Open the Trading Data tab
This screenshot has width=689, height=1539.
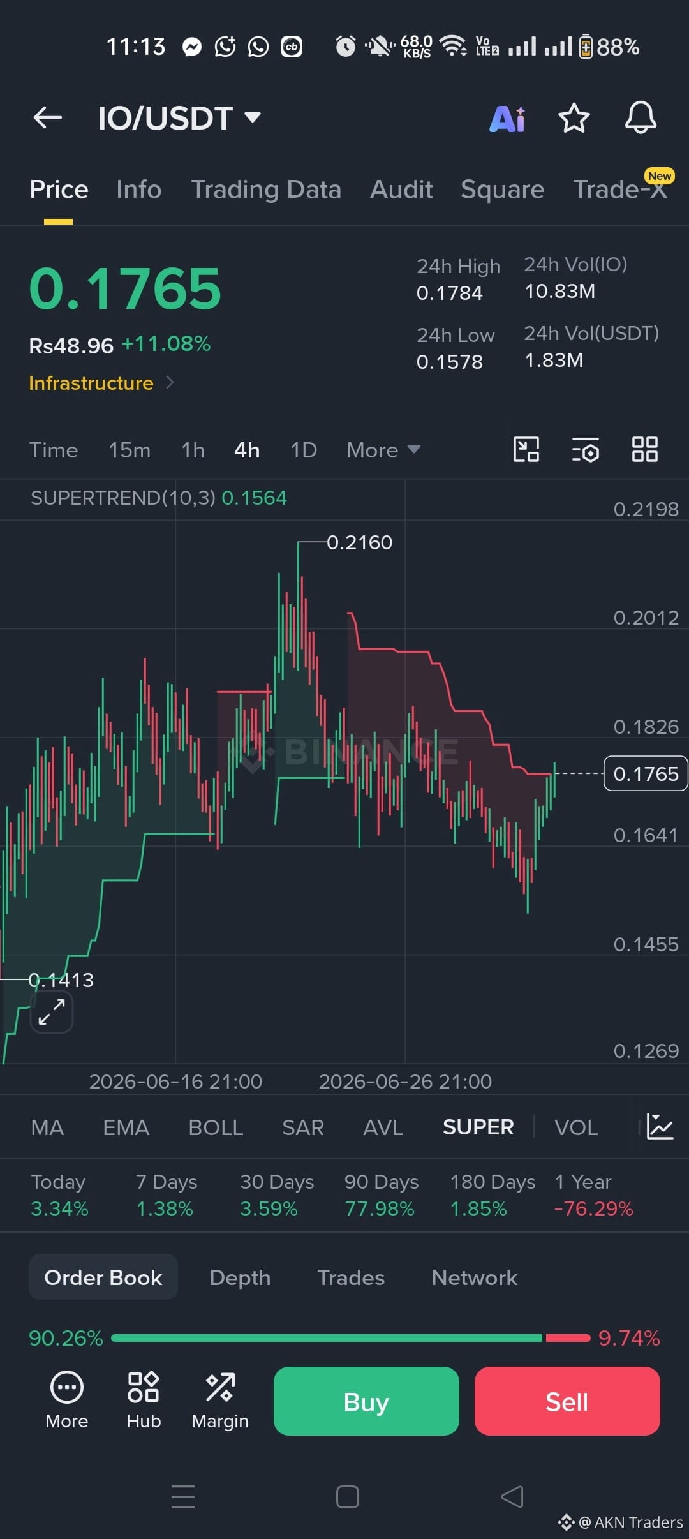click(266, 190)
